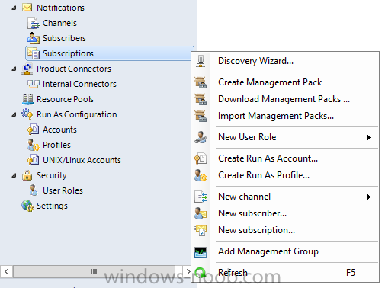Image resolution: width=385 pixels, height=288 pixels.
Task: Click the Subscriptions node icon
Action: pos(34,53)
